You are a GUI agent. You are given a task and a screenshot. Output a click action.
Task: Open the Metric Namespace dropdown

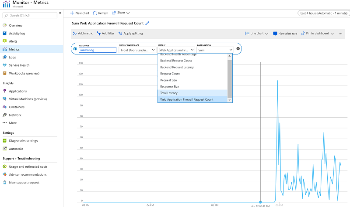click(137, 50)
